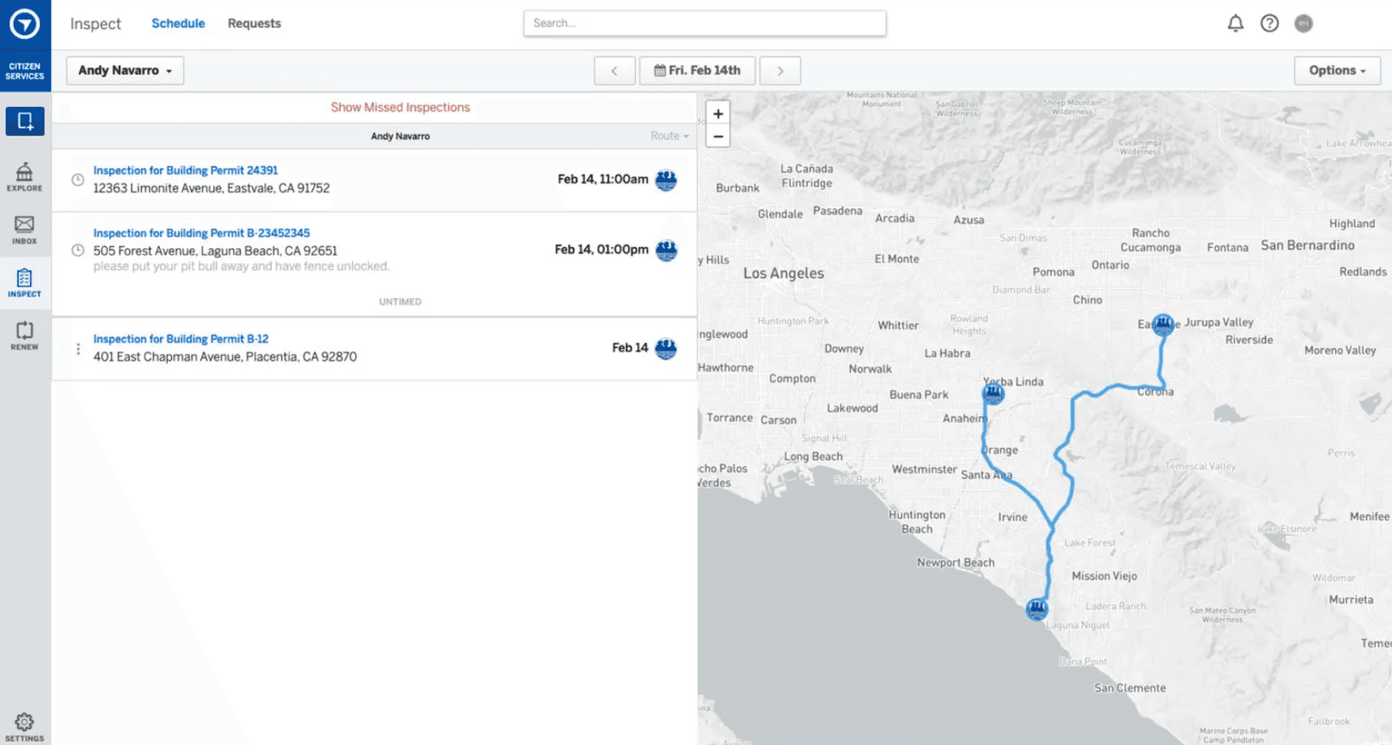Open Settings gear in sidebar

pos(24,727)
